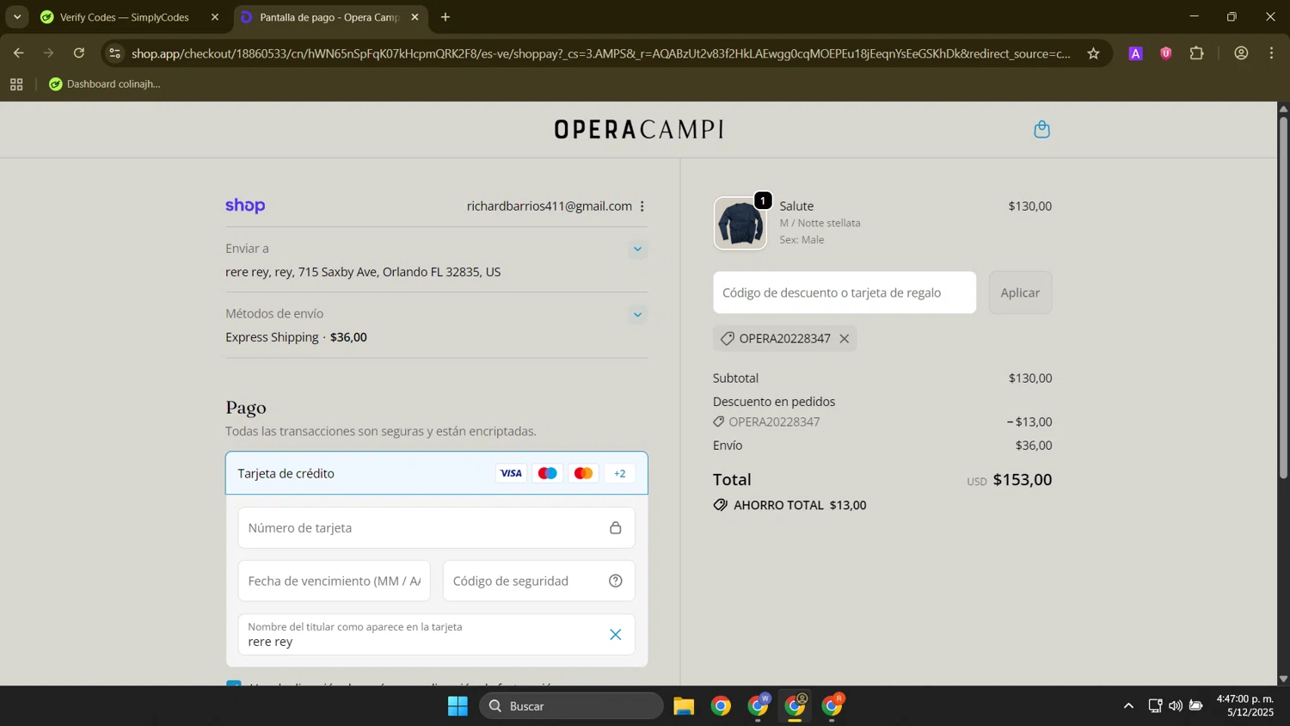This screenshot has width=1290, height=726.
Task: Click the Total $153,00 amount
Action: (1022, 480)
